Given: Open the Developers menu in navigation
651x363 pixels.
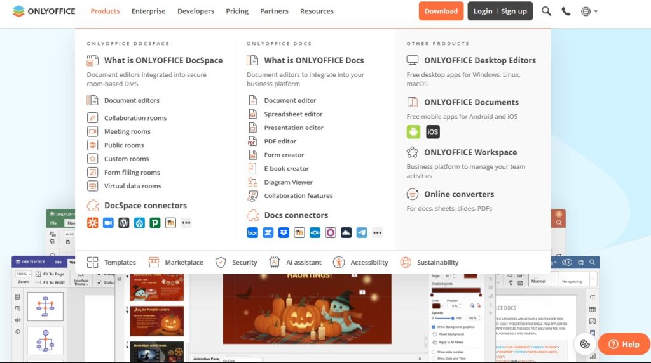Looking at the screenshot, I should [196, 11].
